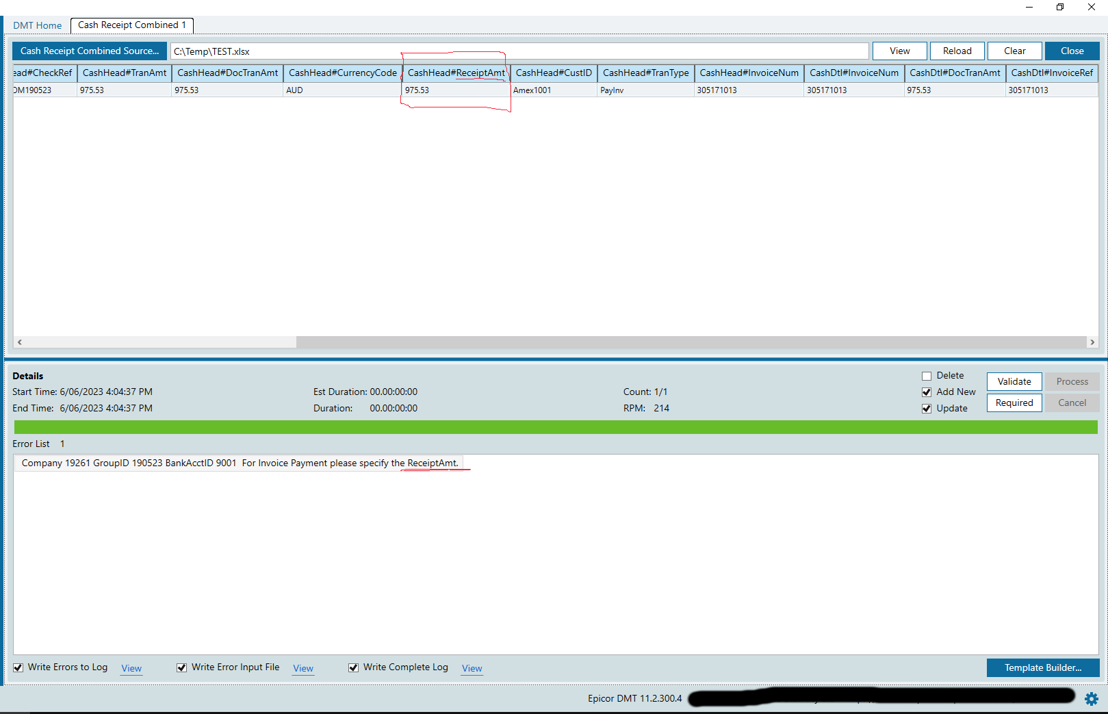
Task: Select the 975.53 cell under CashHead#TranAmt
Action: (x=124, y=90)
